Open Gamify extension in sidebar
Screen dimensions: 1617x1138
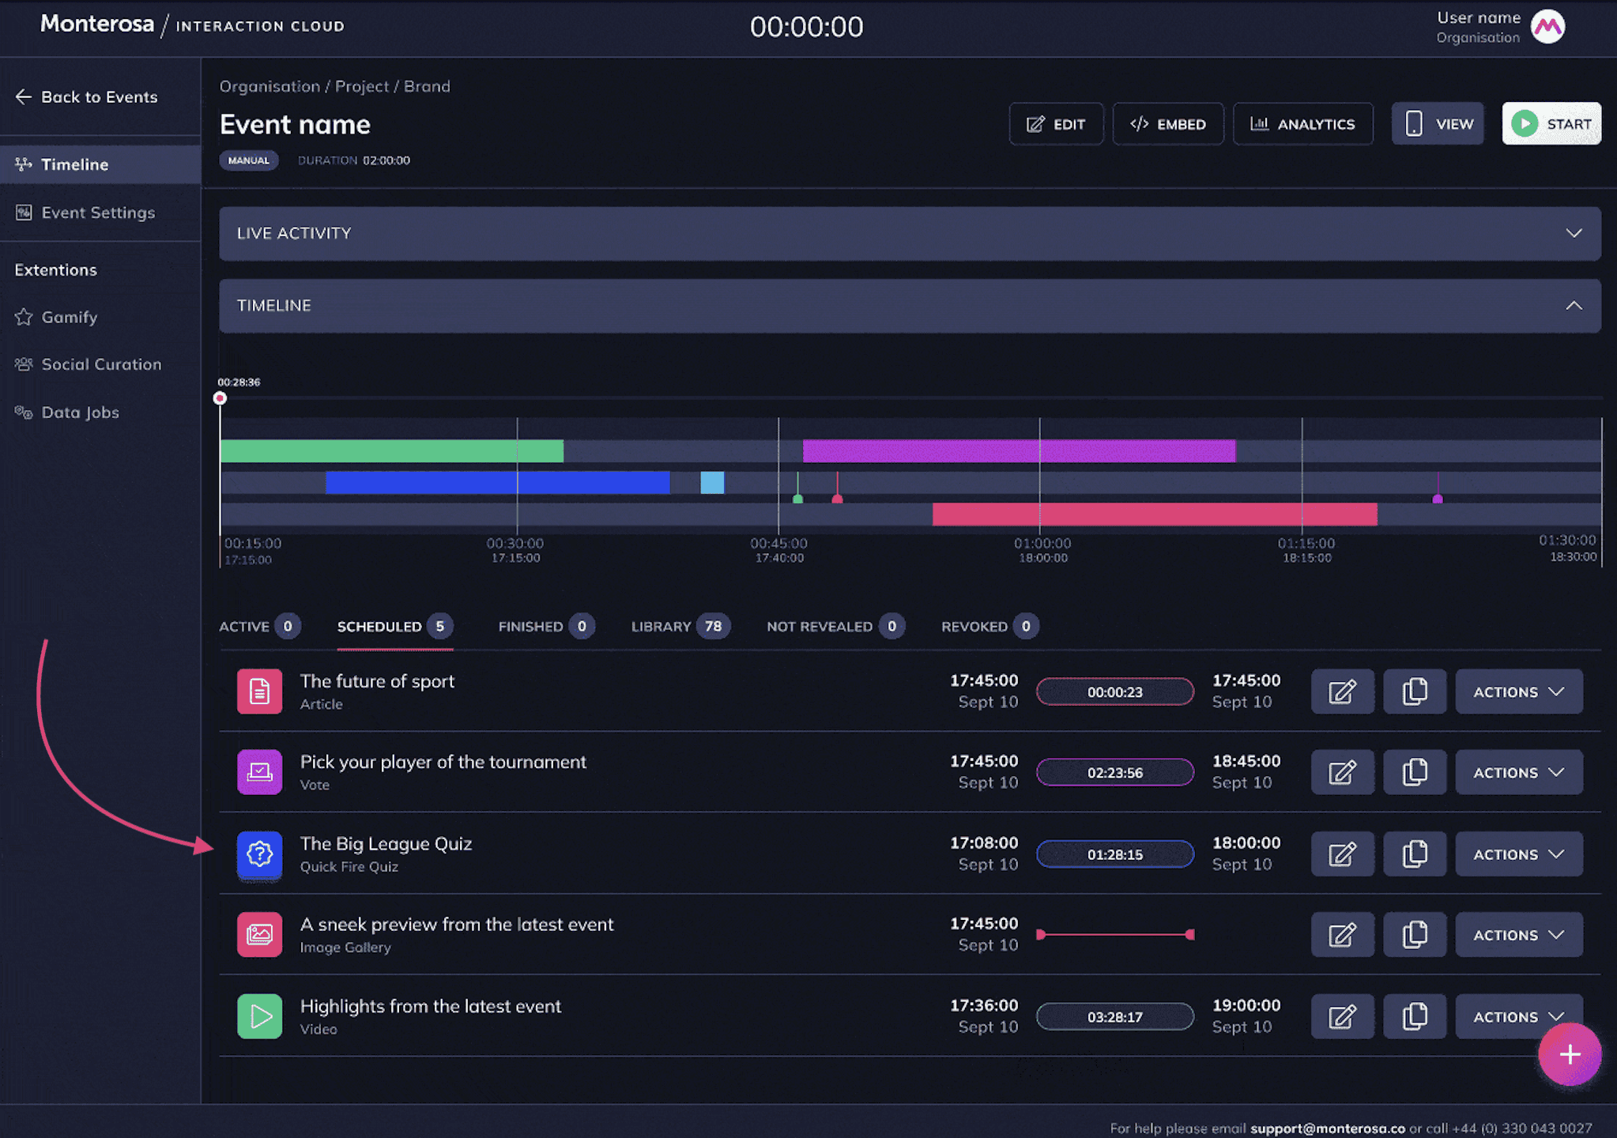coord(70,317)
